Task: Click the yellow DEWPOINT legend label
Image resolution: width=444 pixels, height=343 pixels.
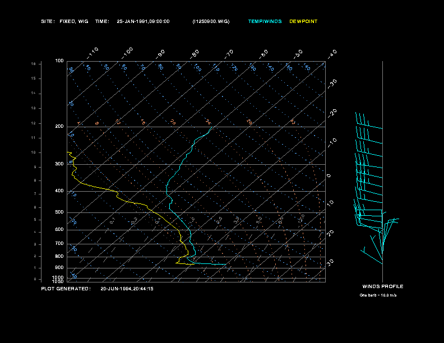Action: coord(303,21)
